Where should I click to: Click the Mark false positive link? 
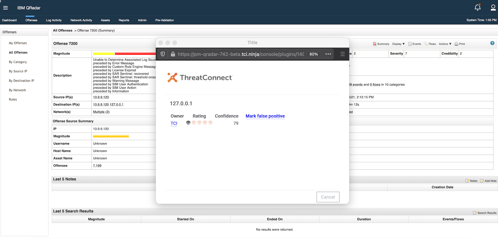point(265,116)
